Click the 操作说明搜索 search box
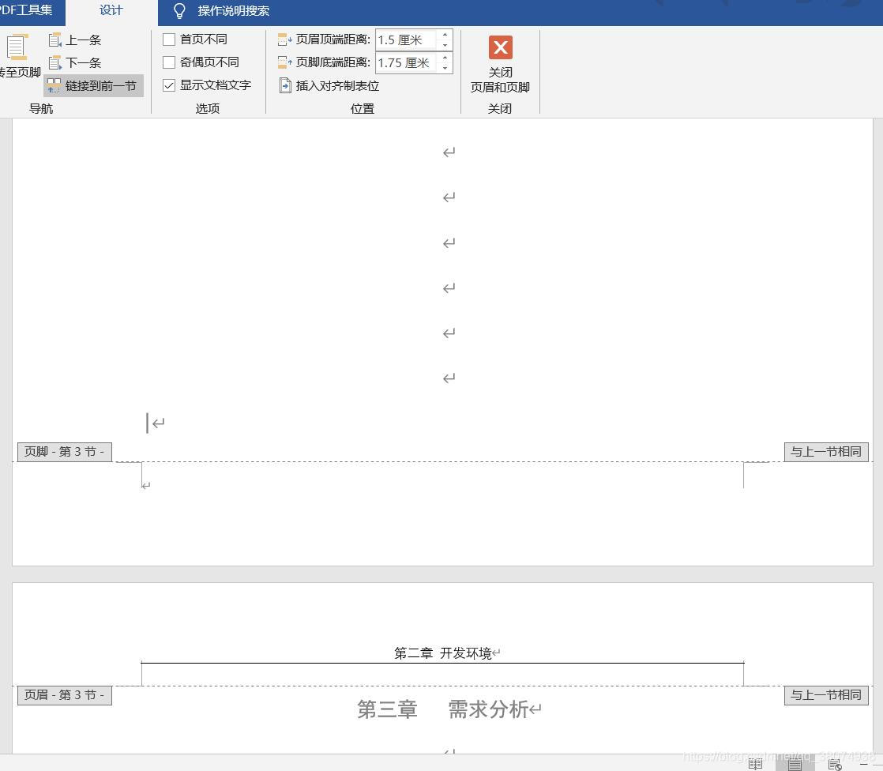This screenshot has width=883, height=771. (233, 11)
